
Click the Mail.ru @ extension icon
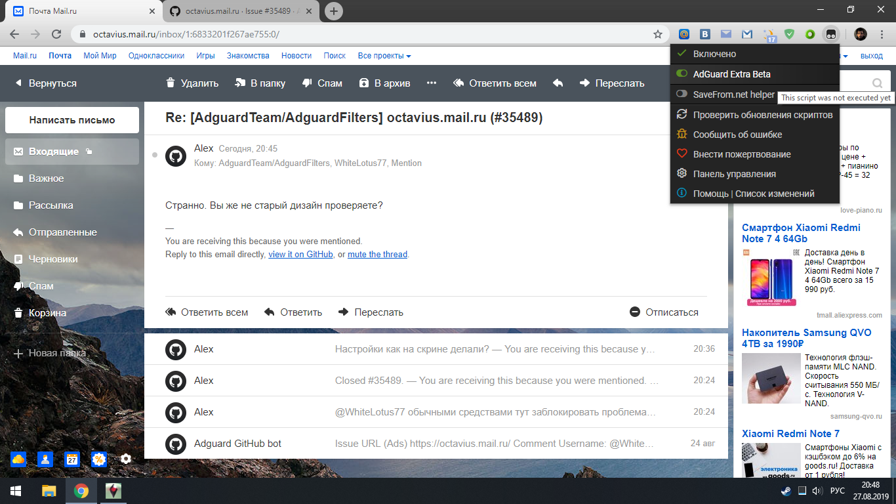tap(683, 33)
